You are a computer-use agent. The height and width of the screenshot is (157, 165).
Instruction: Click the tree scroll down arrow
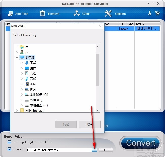(x=97, y=110)
